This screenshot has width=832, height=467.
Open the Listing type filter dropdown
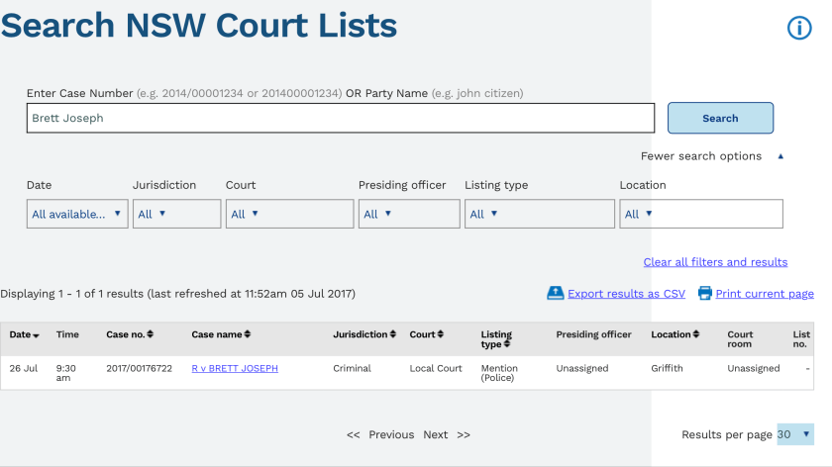[539, 214]
